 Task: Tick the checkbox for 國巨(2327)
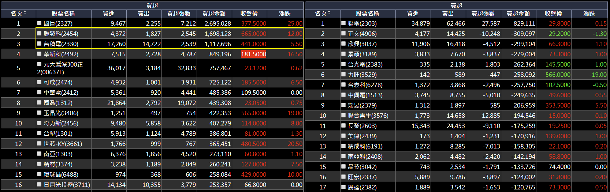click(39, 23)
